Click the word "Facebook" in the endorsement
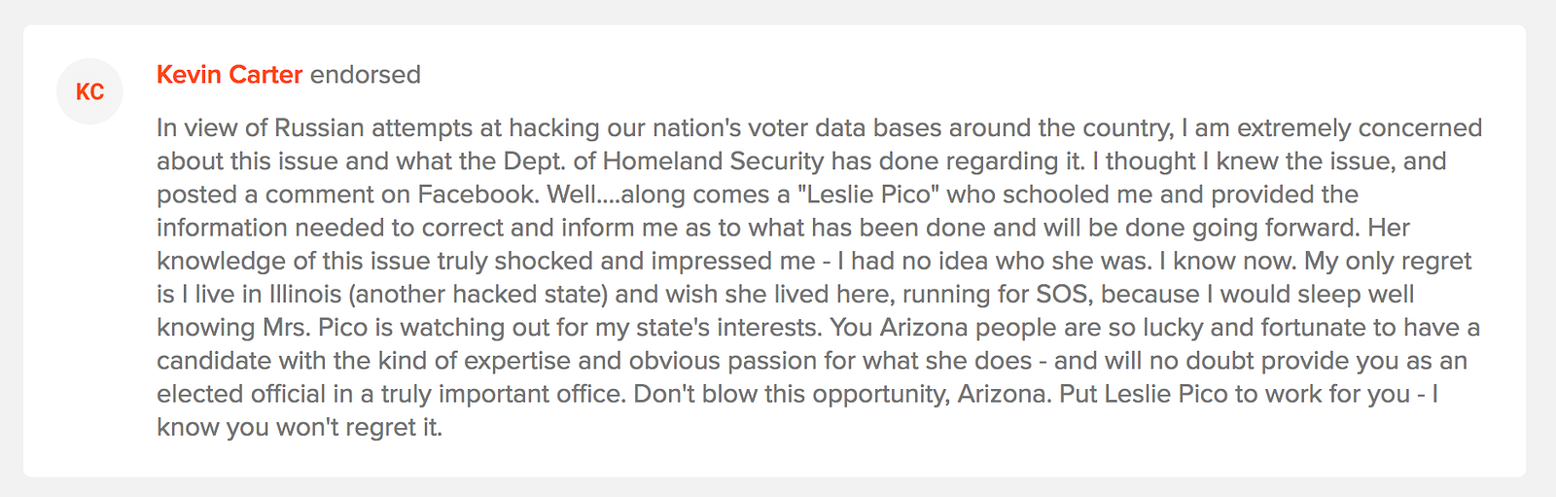Image resolution: width=1556 pixels, height=497 pixels. [x=477, y=195]
